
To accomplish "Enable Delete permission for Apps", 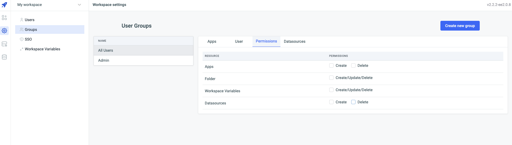I will tap(353, 65).
